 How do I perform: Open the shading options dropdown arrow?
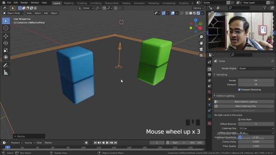[202, 13]
